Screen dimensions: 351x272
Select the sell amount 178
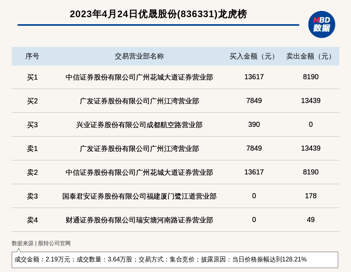pyautogui.click(x=310, y=196)
